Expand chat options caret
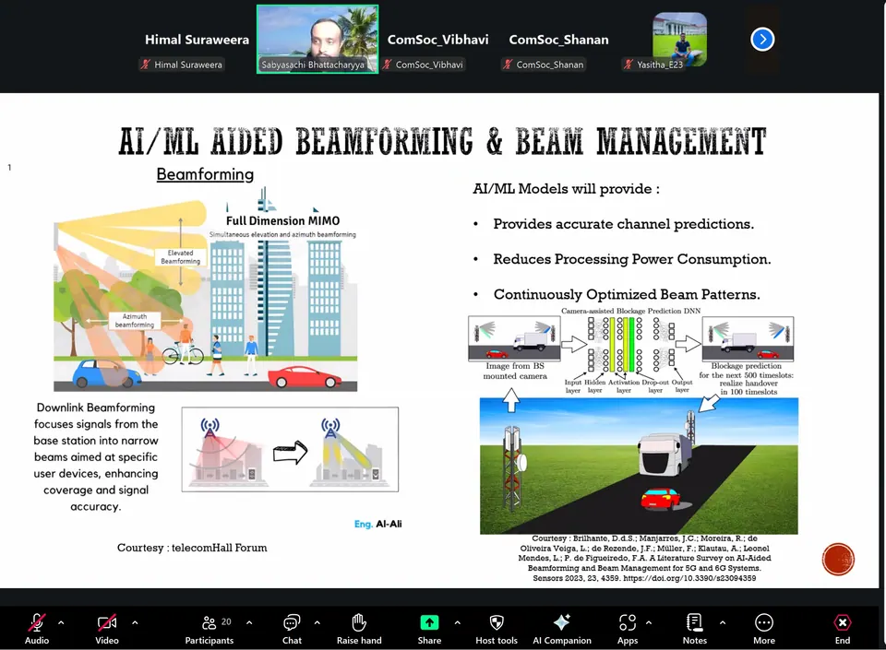This screenshot has height=650, width=886. 317,623
